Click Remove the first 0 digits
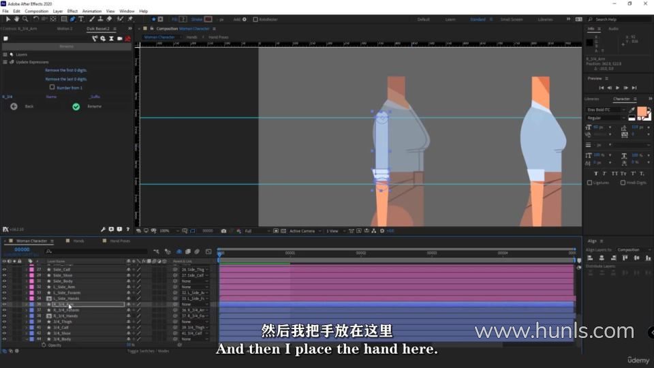This screenshot has height=368, width=654. tap(66, 70)
